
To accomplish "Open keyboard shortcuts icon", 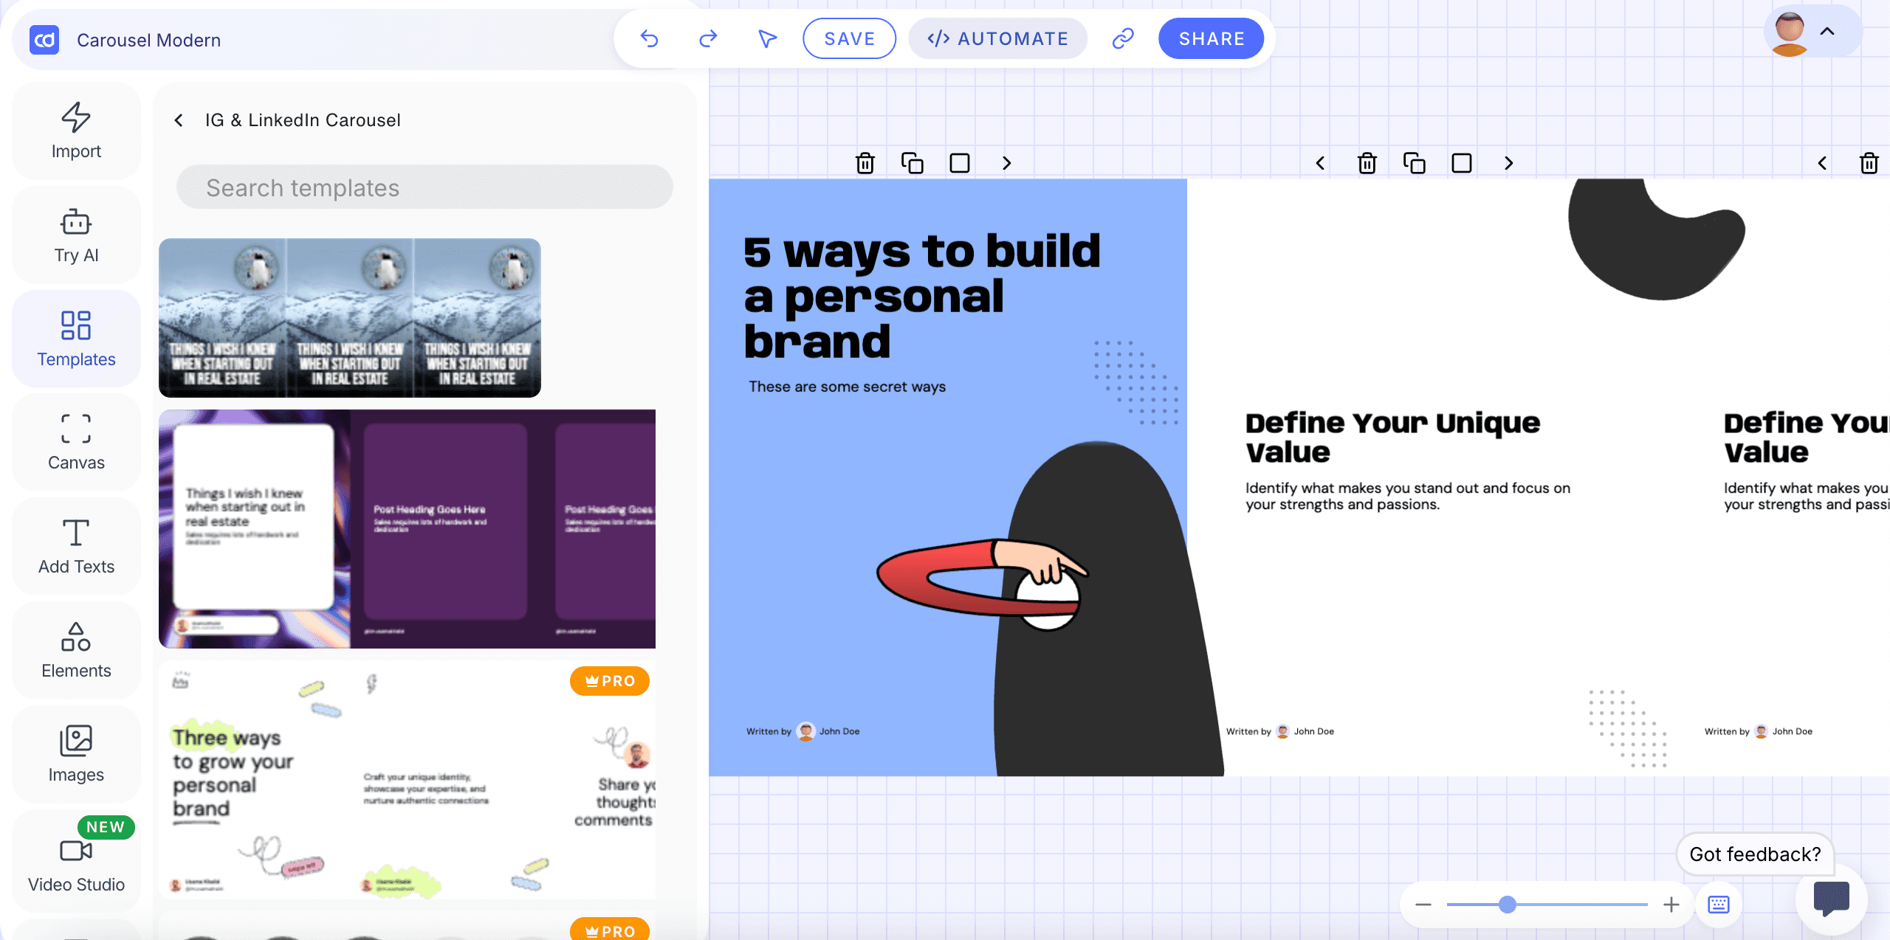I will (1718, 904).
